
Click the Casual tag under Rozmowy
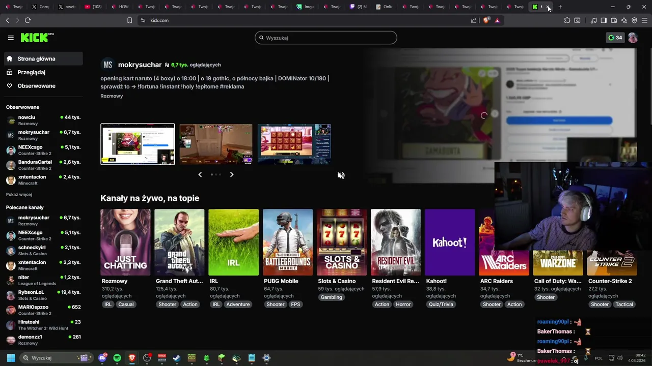126,304
